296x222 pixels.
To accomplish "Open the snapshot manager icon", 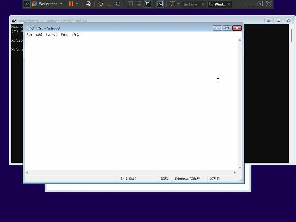I will pos(118,4).
